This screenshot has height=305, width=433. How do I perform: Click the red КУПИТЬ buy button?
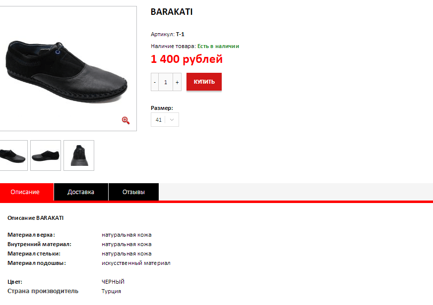tap(204, 82)
